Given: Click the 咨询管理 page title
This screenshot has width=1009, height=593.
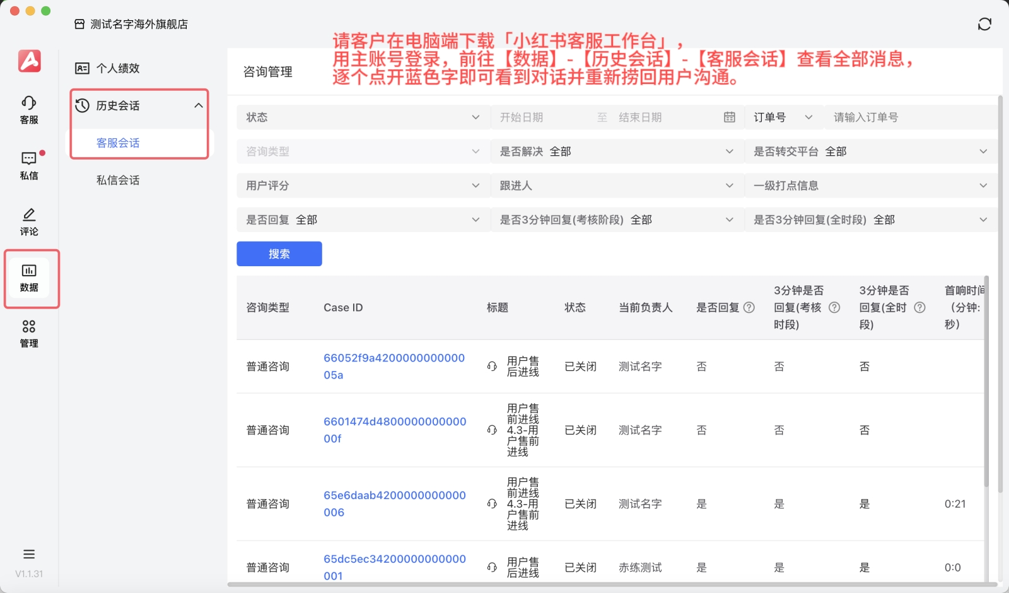Looking at the screenshot, I should [x=267, y=72].
